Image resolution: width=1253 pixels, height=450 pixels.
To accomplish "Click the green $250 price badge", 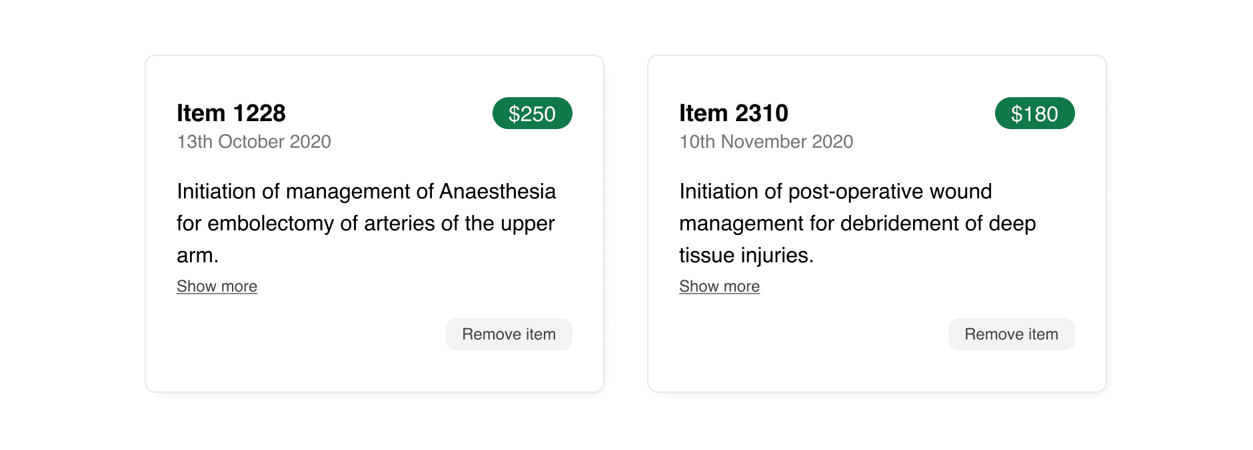I will (x=532, y=114).
